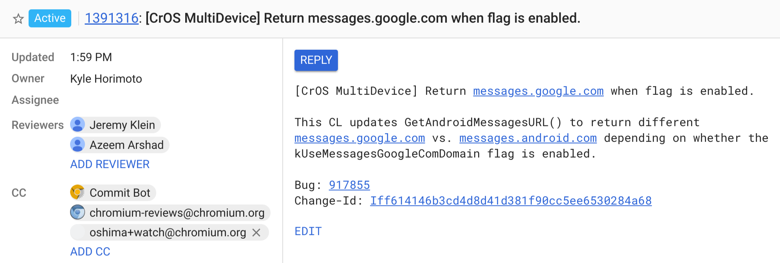The height and width of the screenshot is (263, 780).
Task: Click Jeremy Klein's avatar icon
Action: (78, 125)
